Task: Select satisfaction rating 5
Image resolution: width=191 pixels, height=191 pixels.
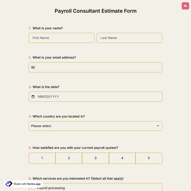Action: point(149,158)
